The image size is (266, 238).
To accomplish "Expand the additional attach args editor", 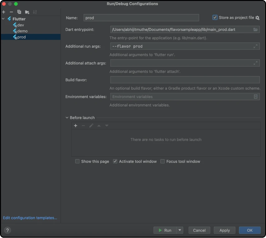I will 255,63.
